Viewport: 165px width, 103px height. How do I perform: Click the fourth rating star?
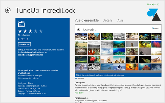pyautogui.click(x=35, y=31)
